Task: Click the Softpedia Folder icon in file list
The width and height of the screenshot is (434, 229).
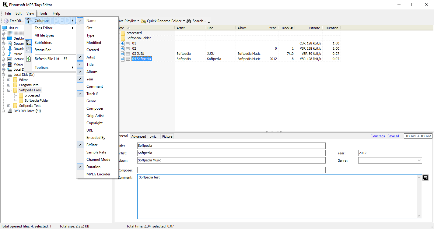Action: (123, 38)
